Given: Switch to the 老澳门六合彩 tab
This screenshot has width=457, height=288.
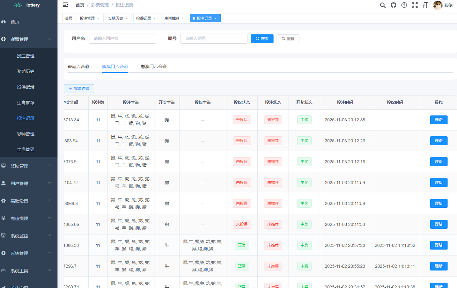Looking at the screenshot, I should coord(154,67).
